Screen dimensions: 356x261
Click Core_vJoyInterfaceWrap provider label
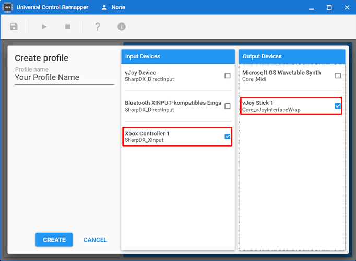(271, 110)
